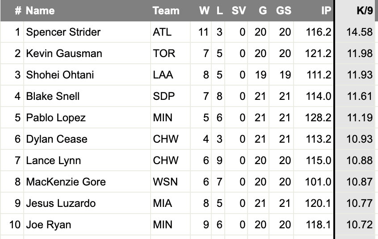378x239 pixels.
Task: Click the SV saves column header
Action: point(239,11)
